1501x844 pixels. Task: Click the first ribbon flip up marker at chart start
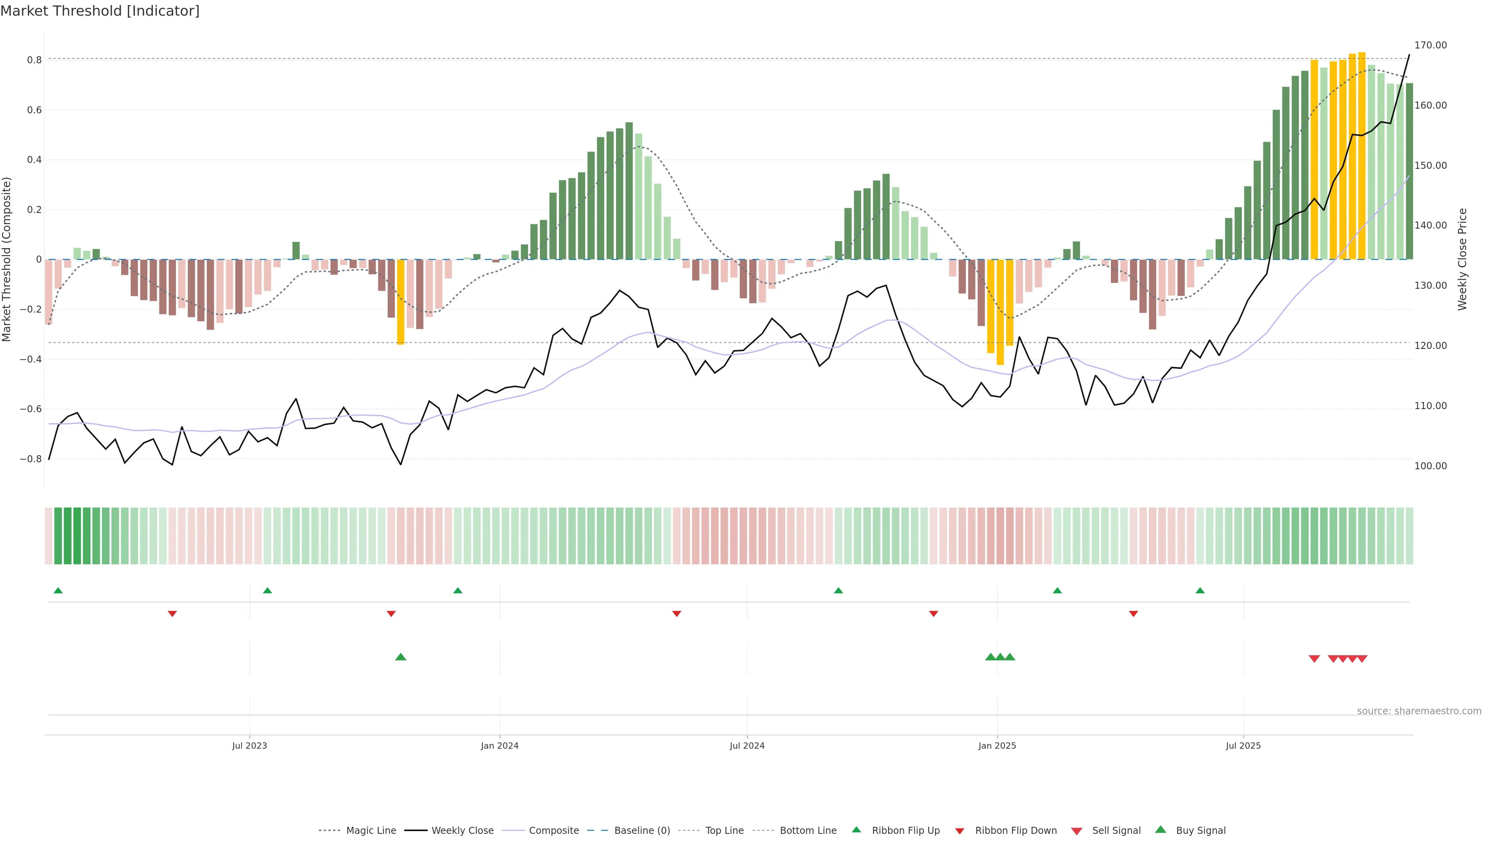pos(58,591)
